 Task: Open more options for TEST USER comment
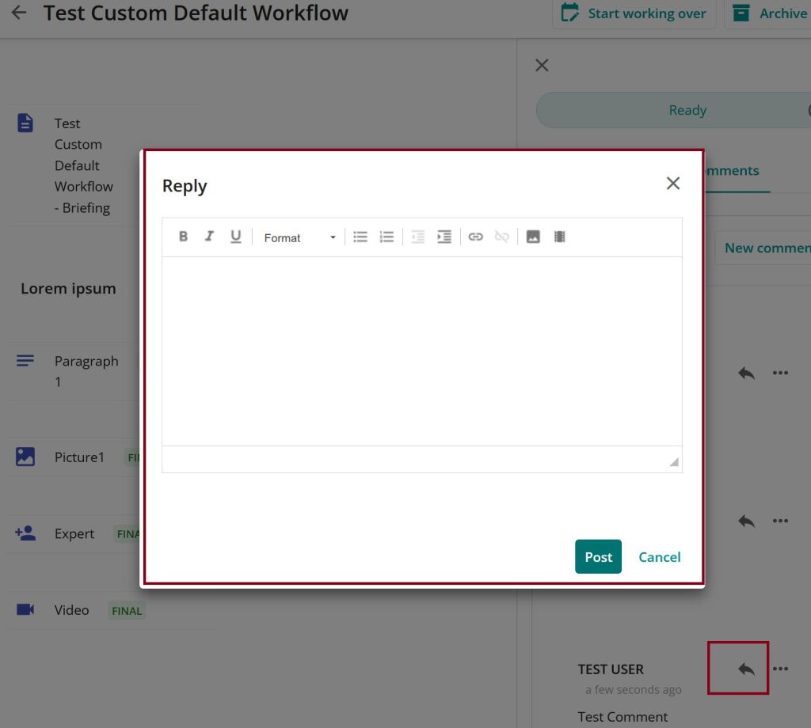click(780, 669)
